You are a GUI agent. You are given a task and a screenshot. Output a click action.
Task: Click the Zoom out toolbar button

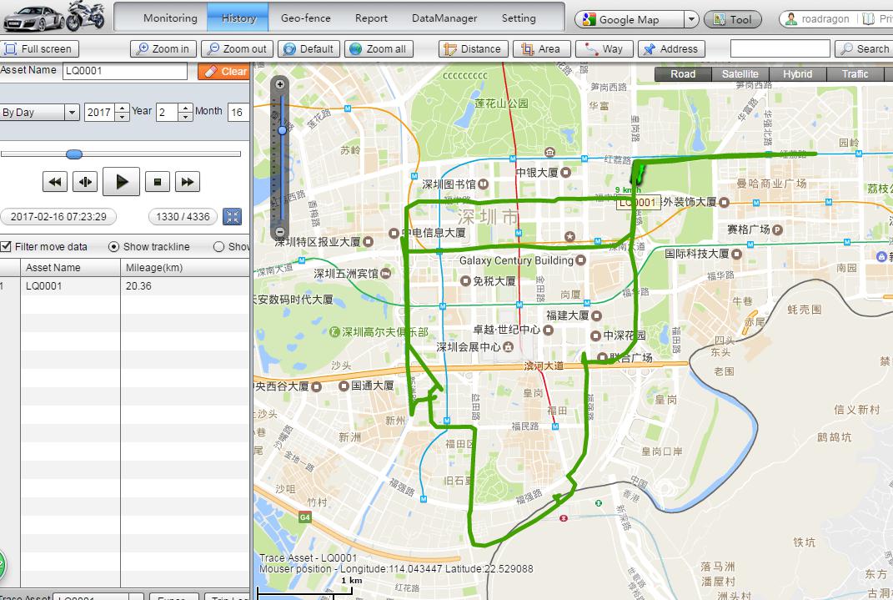pyautogui.click(x=237, y=49)
